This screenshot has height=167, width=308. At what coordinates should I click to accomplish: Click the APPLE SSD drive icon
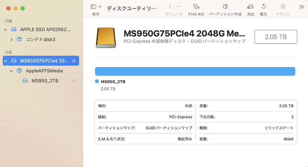click(x=14, y=29)
